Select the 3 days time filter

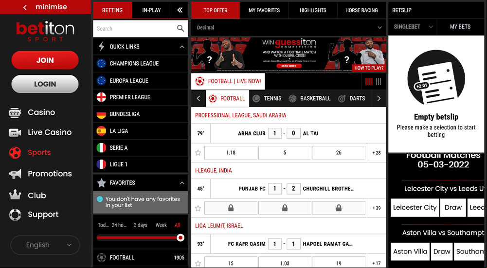pos(141,225)
